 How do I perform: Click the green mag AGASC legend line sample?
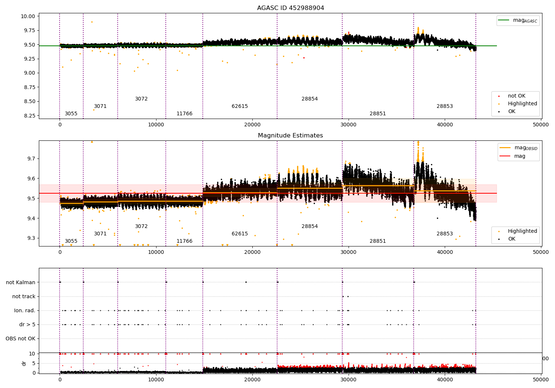504,20
